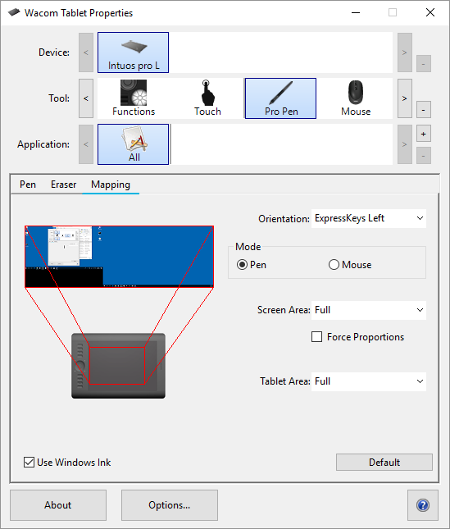The height and width of the screenshot is (529, 450).
Task: Switch to the Mapping tab
Action: click(x=111, y=185)
